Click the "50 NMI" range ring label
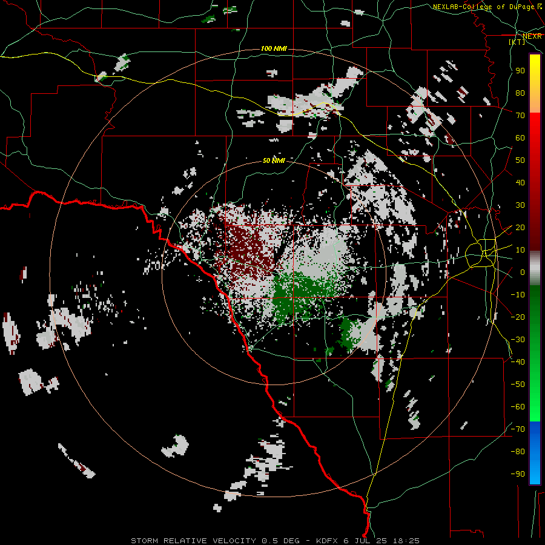Screen dimensions: 545x545 (x=274, y=160)
